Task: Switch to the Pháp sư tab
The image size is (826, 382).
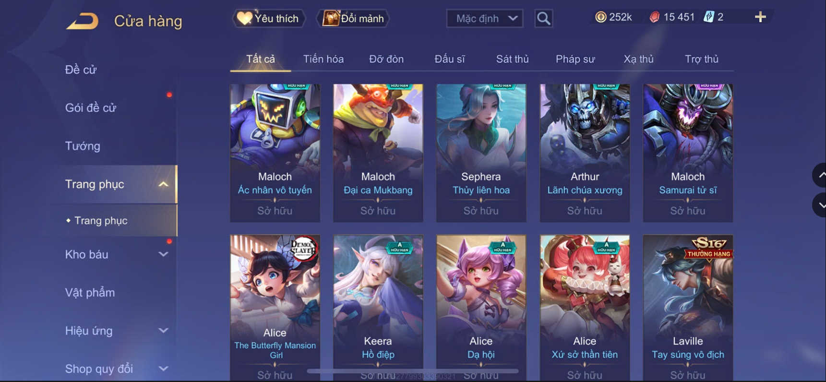Action: click(x=575, y=59)
